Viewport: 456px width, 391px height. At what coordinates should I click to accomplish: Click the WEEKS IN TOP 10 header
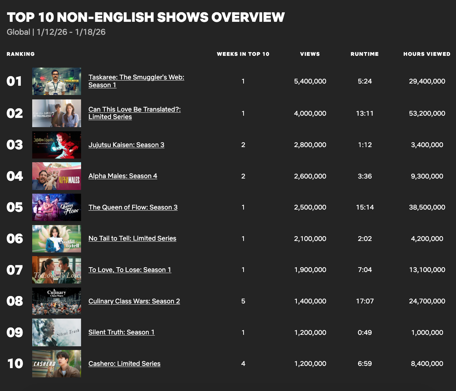(243, 54)
